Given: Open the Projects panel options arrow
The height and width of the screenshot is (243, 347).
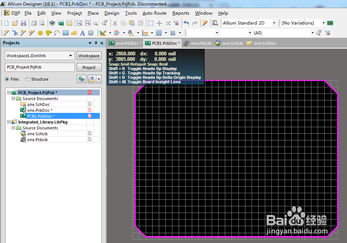Looking at the screenshot, I should click(x=90, y=43).
